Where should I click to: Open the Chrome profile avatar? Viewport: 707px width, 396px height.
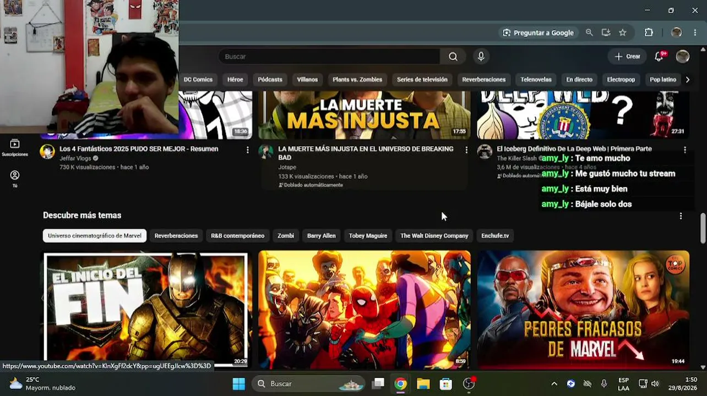[x=677, y=32]
